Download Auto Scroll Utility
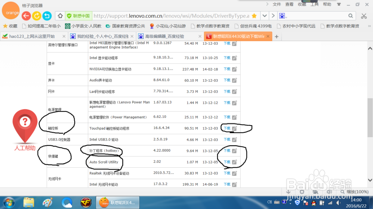The height and width of the screenshot is (209, 373). click(x=227, y=162)
